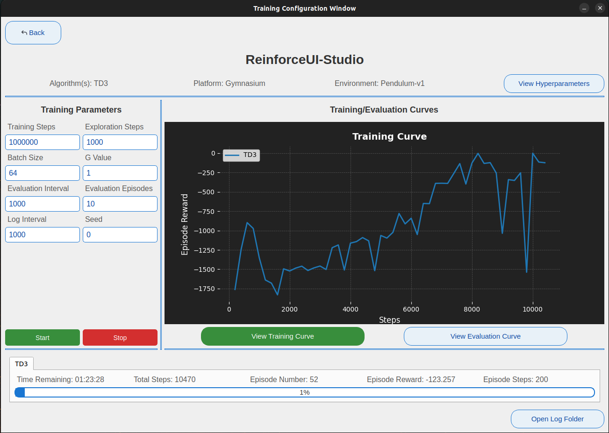Screen dimensions: 609x433
Task: Click the Back arrow icon
Action: 23,32
